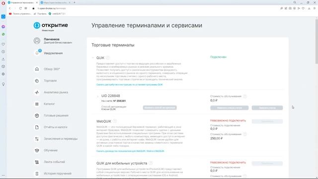Viewport: 318px width, 179px height.
Task: Open settings gear in Opera sidebar
Action: coord(3,74)
